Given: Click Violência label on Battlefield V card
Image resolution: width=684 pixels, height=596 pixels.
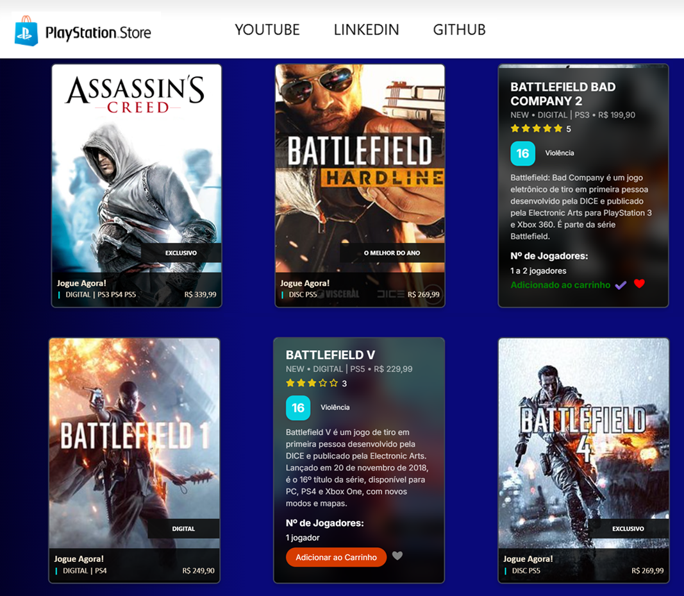Looking at the screenshot, I should point(335,407).
